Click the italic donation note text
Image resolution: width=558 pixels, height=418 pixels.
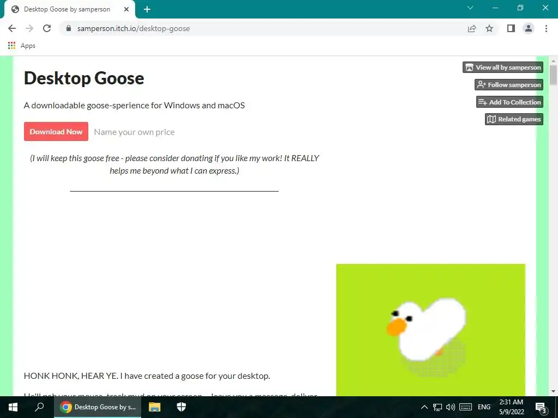[x=174, y=164]
